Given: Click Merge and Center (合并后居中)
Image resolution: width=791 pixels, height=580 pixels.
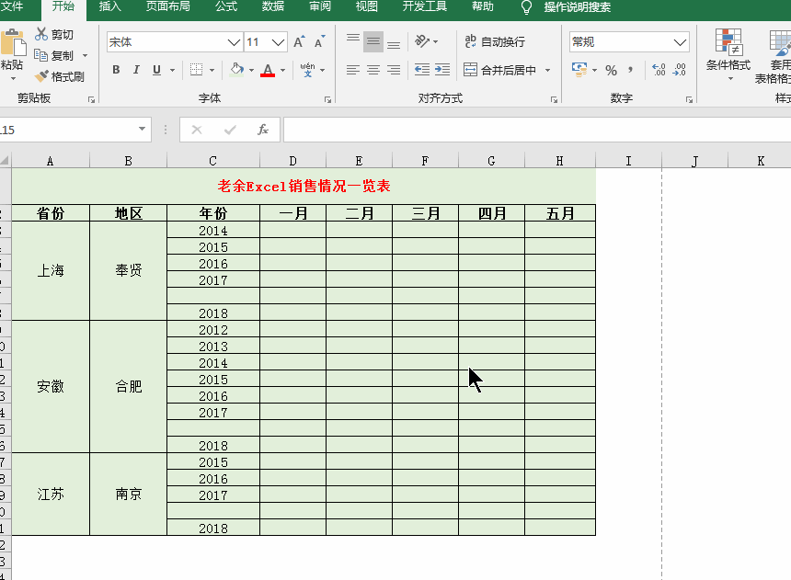Looking at the screenshot, I should click(x=499, y=70).
